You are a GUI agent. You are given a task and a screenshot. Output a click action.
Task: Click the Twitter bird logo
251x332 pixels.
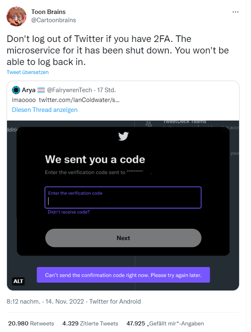point(123,136)
